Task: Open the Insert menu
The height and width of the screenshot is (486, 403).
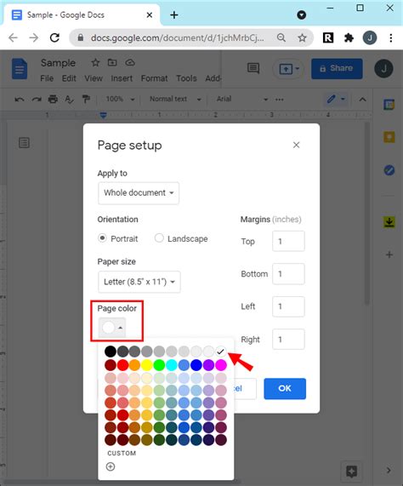Action: point(122,78)
